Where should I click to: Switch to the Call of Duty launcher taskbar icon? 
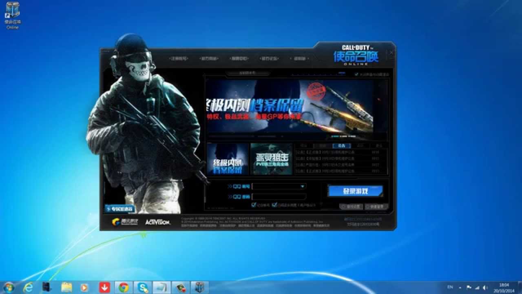199,287
